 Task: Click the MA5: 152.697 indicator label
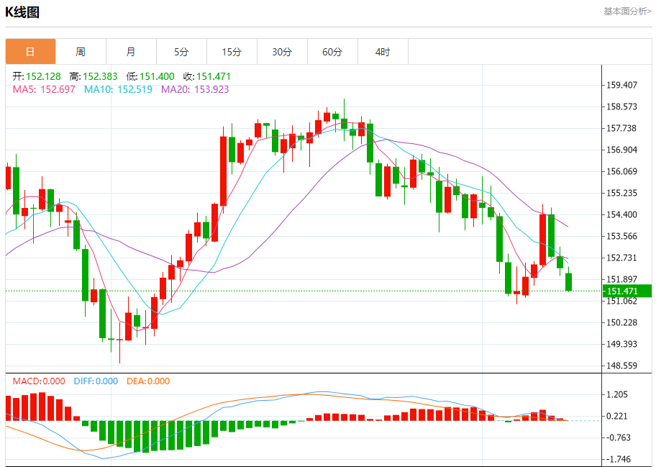pos(44,89)
